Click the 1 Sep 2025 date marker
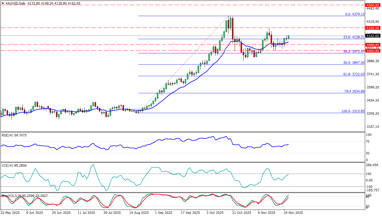Screen dimensions: 382x216 coord(164,213)
